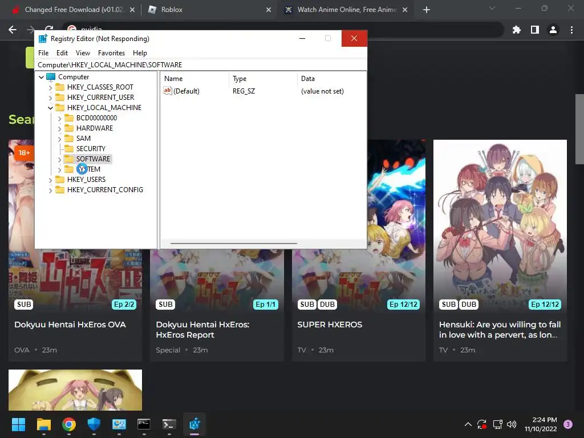Switch to the Changed Free Download tab

pyautogui.click(x=74, y=10)
